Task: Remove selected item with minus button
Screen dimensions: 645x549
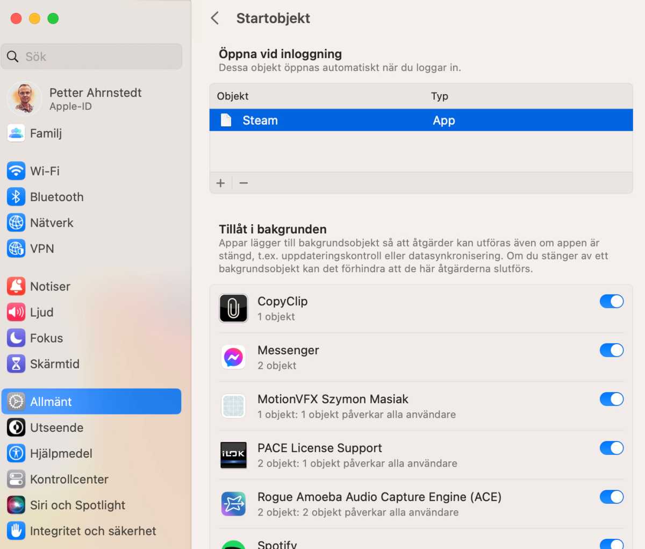Action: (243, 183)
